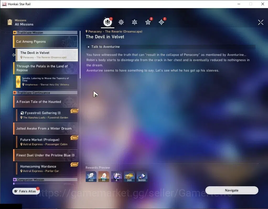Select Through the Petals in the Land of Repose
Image resolution: width=268 pixels, height=209 pixels.
coord(45,68)
